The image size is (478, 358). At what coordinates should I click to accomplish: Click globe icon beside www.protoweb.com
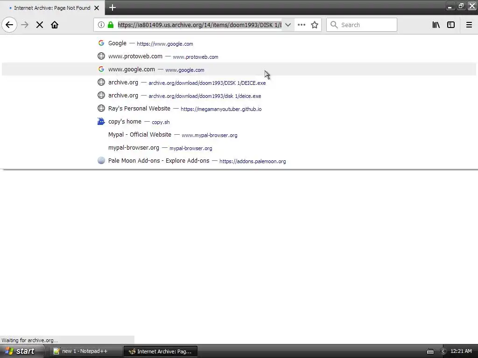tap(101, 56)
